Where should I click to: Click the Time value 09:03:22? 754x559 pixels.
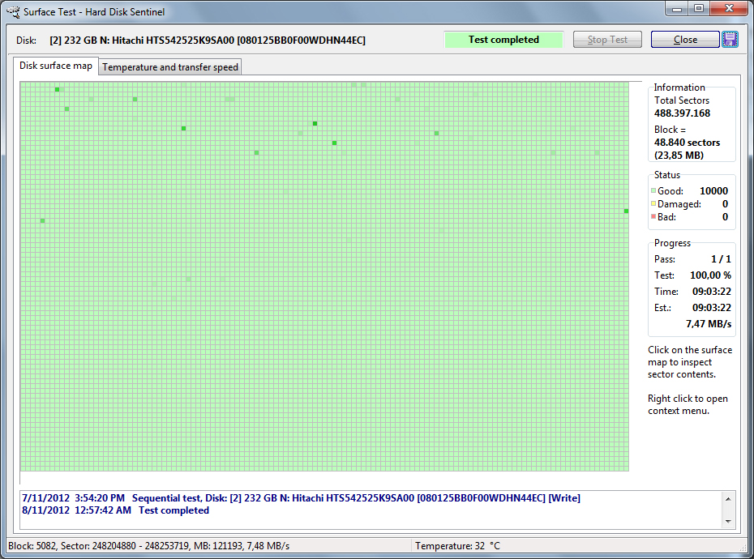click(x=711, y=292)
